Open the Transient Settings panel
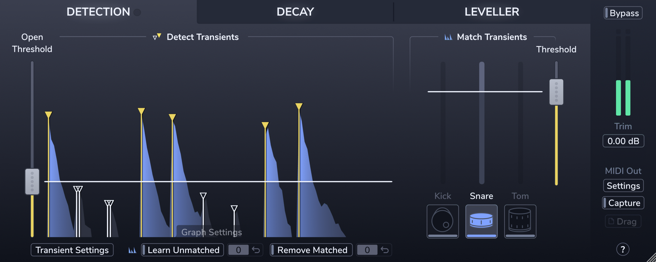 pos(72,250)
